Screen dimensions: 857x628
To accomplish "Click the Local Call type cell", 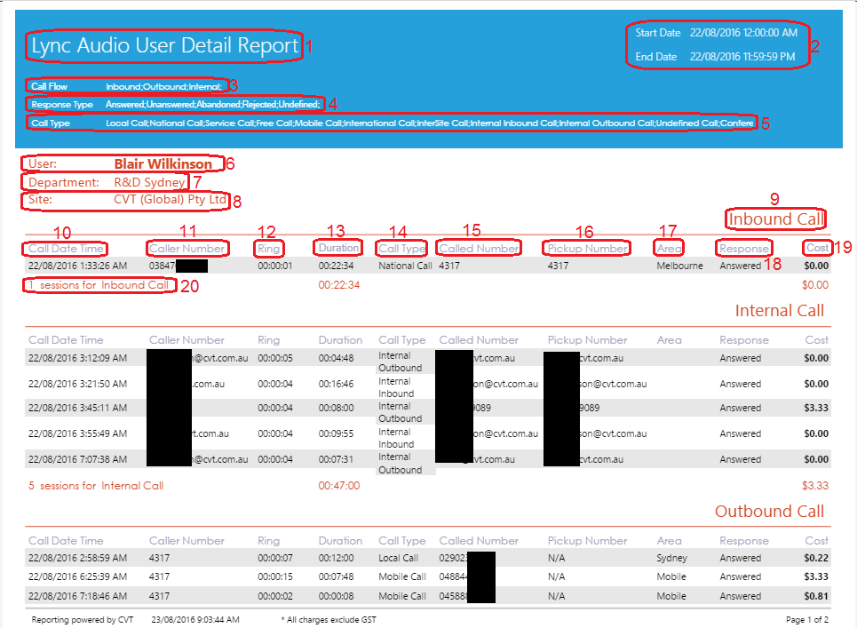I will click(398, 558).
